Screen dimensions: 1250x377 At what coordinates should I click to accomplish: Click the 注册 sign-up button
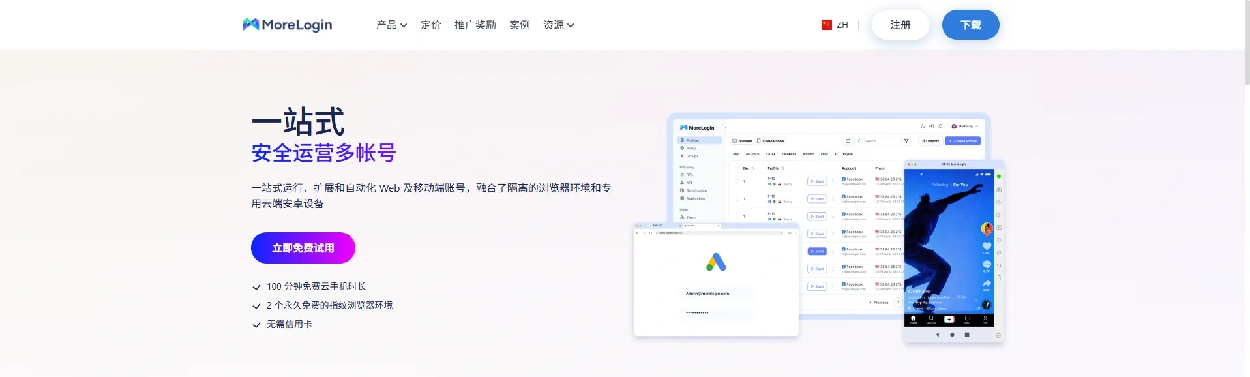tap(900, 25)
